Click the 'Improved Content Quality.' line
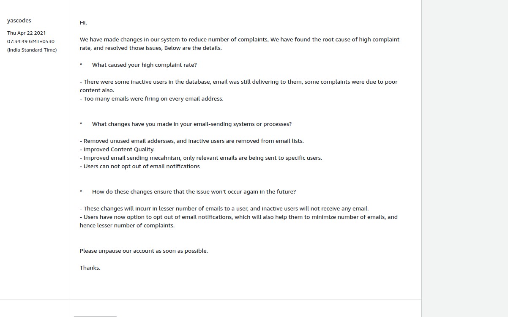Image resolution: width=508 pixels, height=317 pixels. [117, 150]
